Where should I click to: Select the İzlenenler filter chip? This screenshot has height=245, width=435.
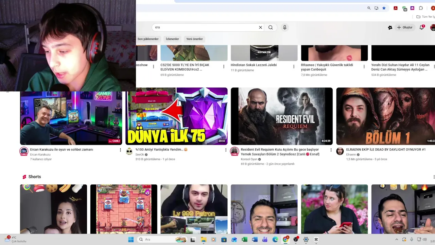[x=172, y=39]
